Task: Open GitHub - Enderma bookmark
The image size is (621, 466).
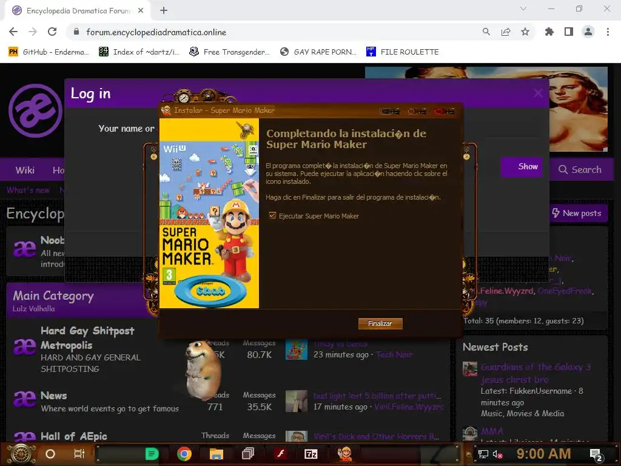Action: pos(49,52)
